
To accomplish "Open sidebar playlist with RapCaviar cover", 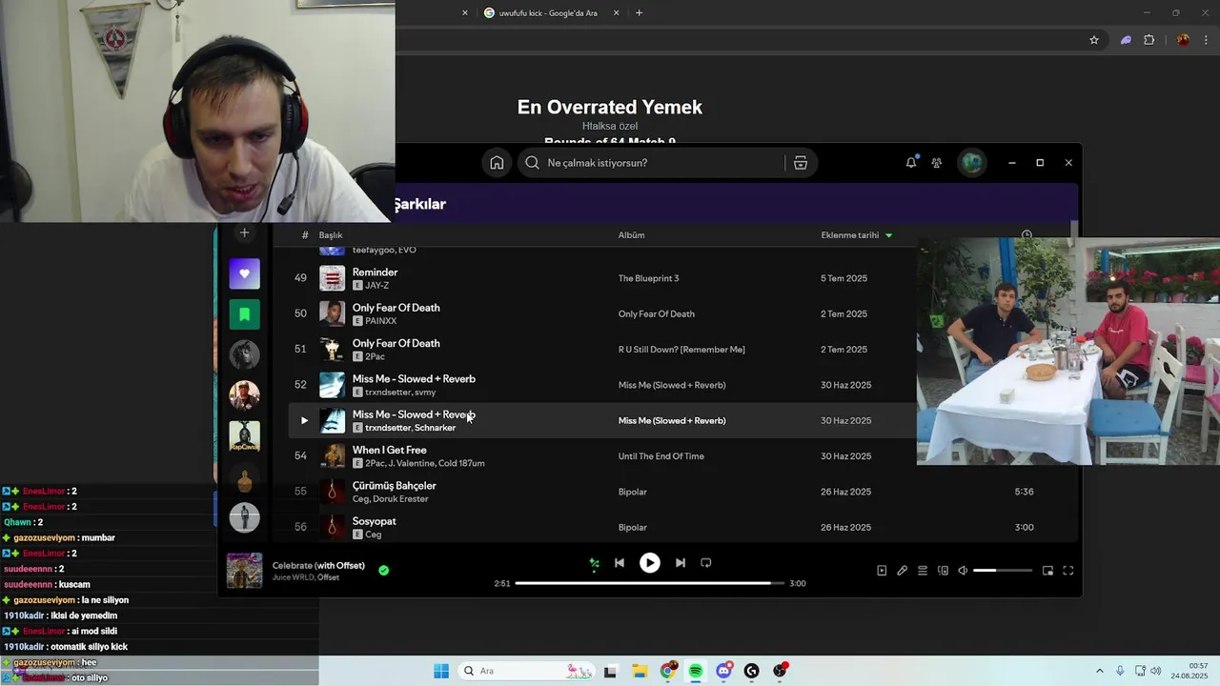I will point(245,436).
